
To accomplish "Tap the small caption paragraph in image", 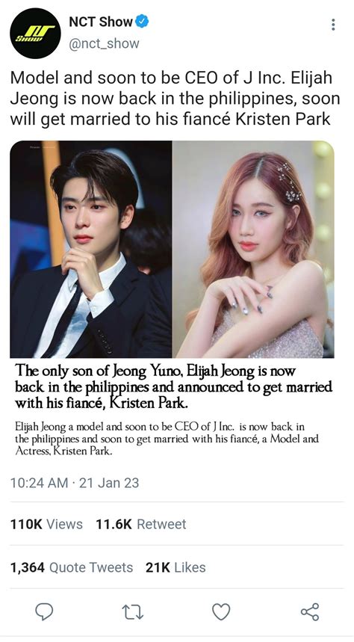I will coord(167,439).
